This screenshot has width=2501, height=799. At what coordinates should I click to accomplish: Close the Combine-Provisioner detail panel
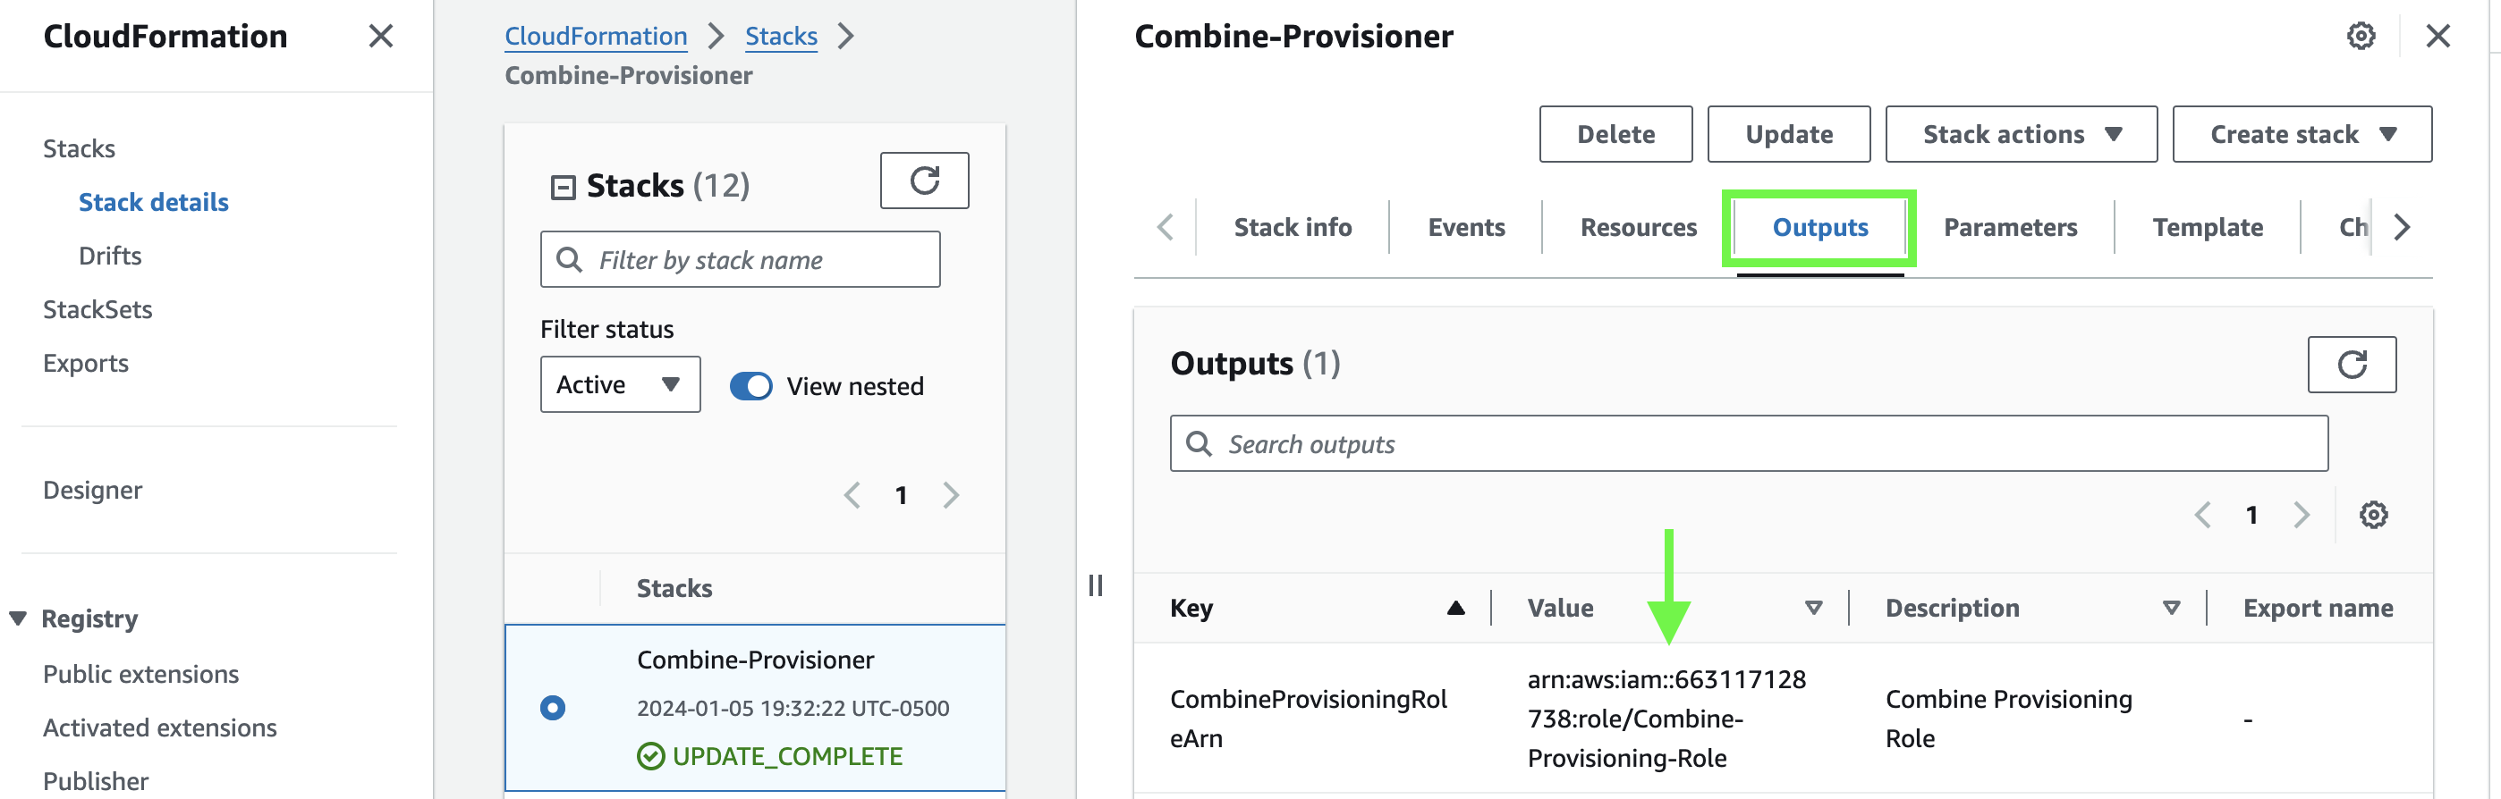[2437, 37]
